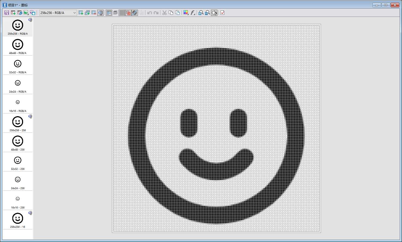Click the add-item icon beside Save
Viewport: 402px width, 242px height.
[x=13, y=13]
